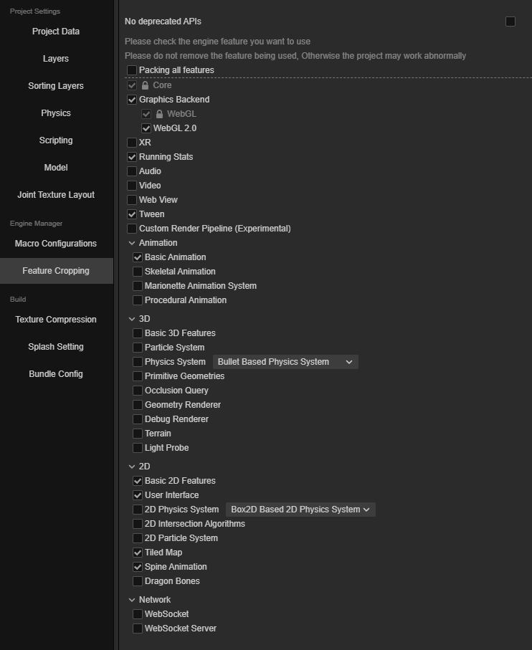
Task: Click the checkbox in the top right corner
Action: click(x=510, y=21)
